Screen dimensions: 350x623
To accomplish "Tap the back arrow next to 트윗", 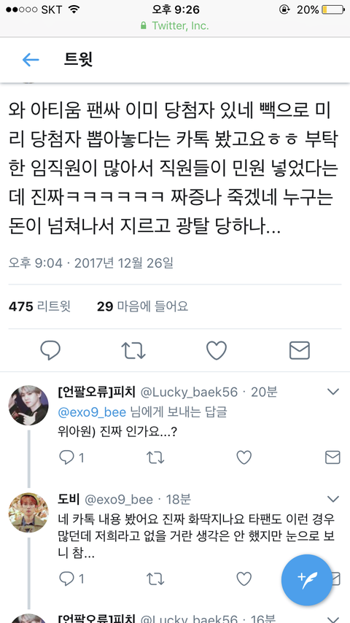I will (31, 60).
